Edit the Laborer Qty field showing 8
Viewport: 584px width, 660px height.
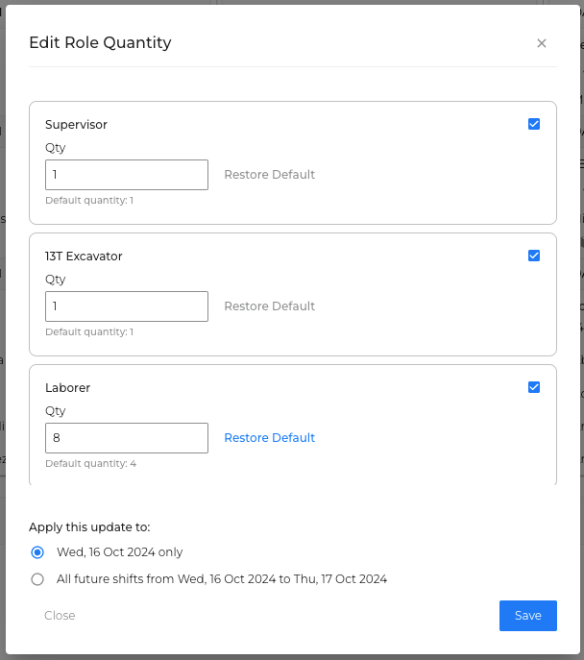tap(127, 438)
